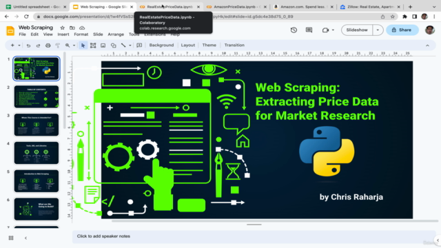
Task: Open the grid view icon
Action: pos(11,238)
